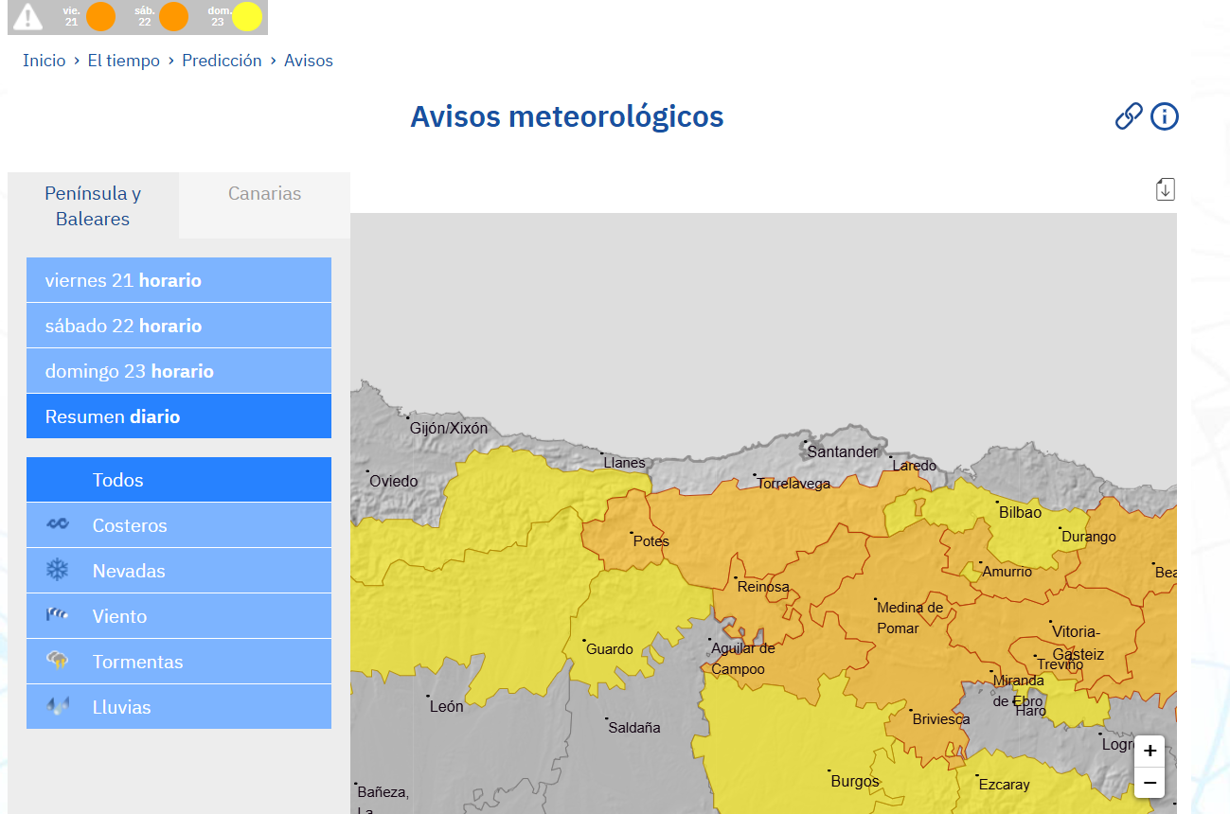
Task: Select Península y Baleares tab
Action: click(93, 205)
